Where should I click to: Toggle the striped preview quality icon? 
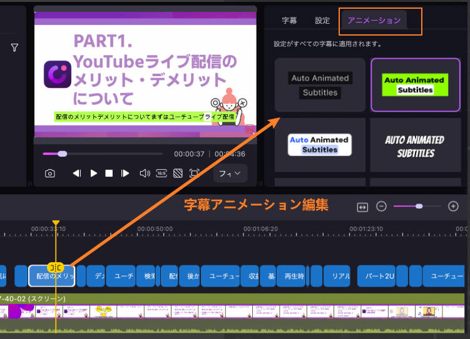178,174
